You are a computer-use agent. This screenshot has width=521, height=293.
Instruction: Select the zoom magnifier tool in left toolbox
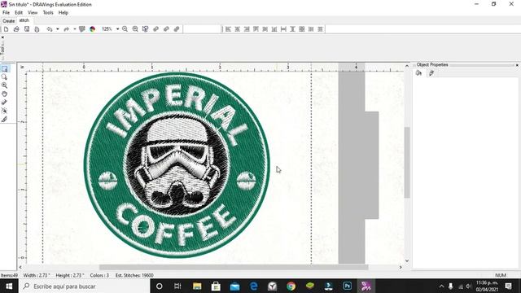[x=4, y=85]
